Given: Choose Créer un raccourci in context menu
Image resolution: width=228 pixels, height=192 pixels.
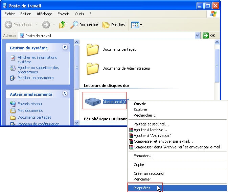Looking at the screenshot, I should point(177,173).
